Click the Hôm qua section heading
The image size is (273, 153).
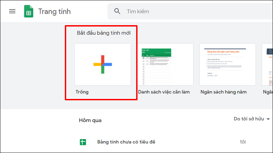tap(90, 120)
